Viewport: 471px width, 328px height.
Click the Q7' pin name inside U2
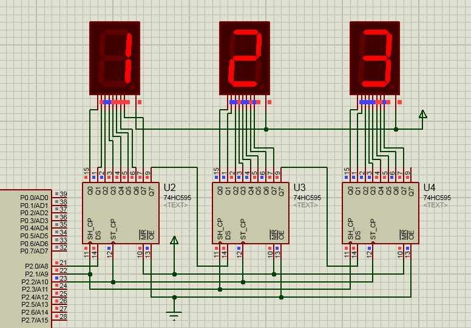[x=151, y=191]
